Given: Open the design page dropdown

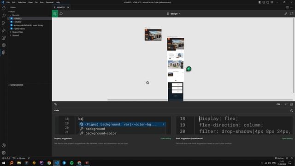Looking at the screenshot, I should point(173,14).
